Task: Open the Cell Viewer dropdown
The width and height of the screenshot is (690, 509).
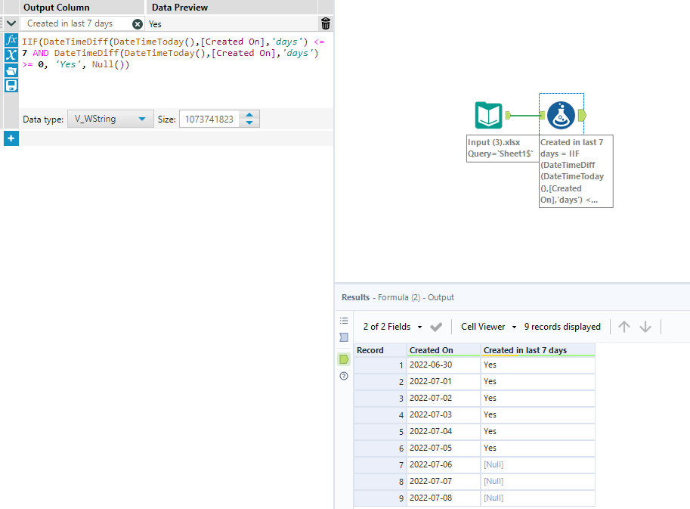Action: coord(489,327)
